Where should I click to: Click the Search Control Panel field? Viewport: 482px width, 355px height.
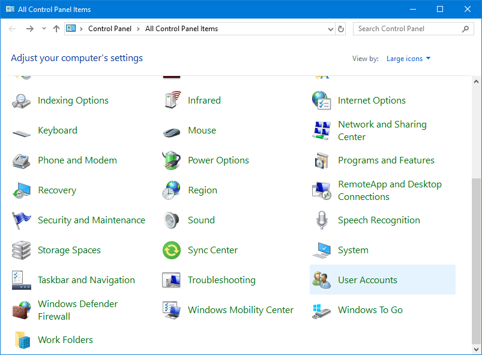pos(413,29)
